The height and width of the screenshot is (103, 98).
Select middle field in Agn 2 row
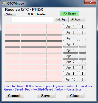click(34, 32)
